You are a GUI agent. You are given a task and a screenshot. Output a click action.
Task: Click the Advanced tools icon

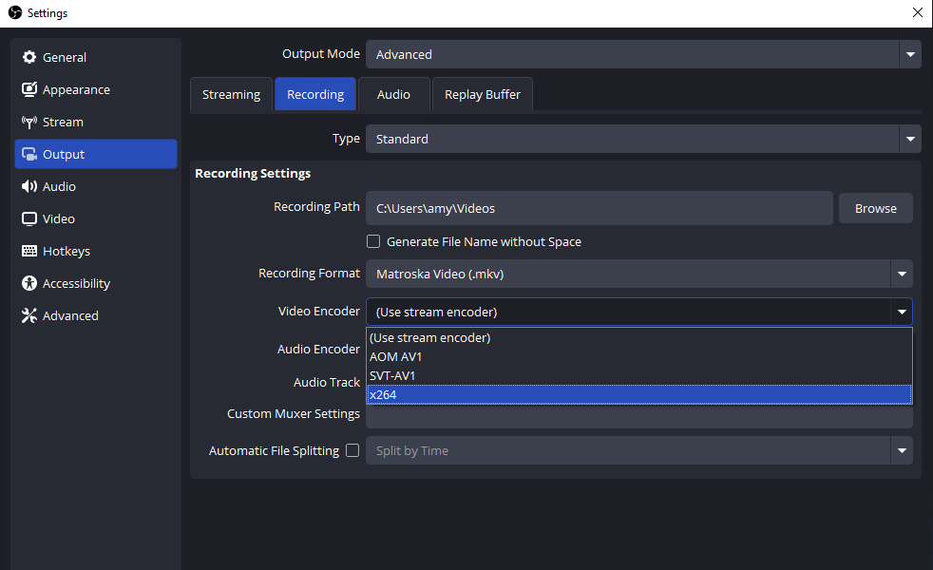pyautogui.click(x=29, y=315)
